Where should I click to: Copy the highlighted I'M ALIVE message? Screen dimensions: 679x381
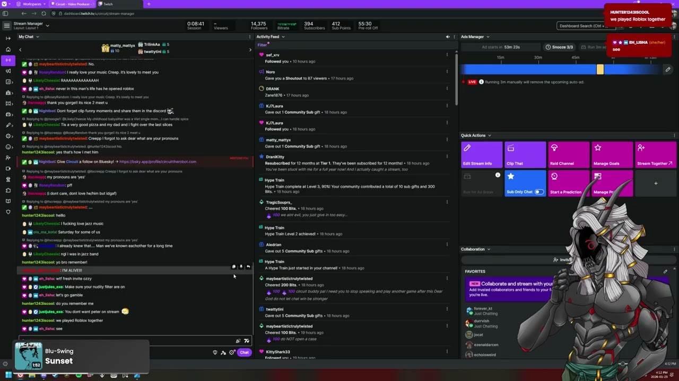[234, 267]
